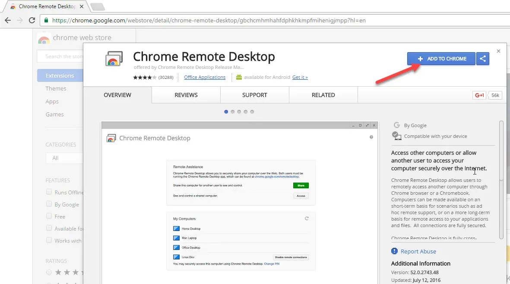Enable the Runs Offline checkbox
The height and width of the screenshot is (284, 510).
(49, 192)
